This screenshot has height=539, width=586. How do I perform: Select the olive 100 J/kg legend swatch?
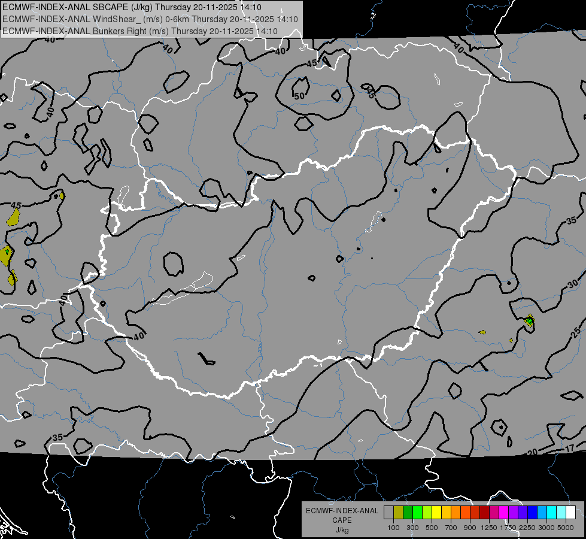(x=399, y=513)
